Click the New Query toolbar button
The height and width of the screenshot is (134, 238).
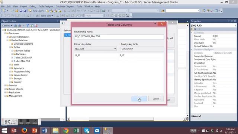click(36, 11)
